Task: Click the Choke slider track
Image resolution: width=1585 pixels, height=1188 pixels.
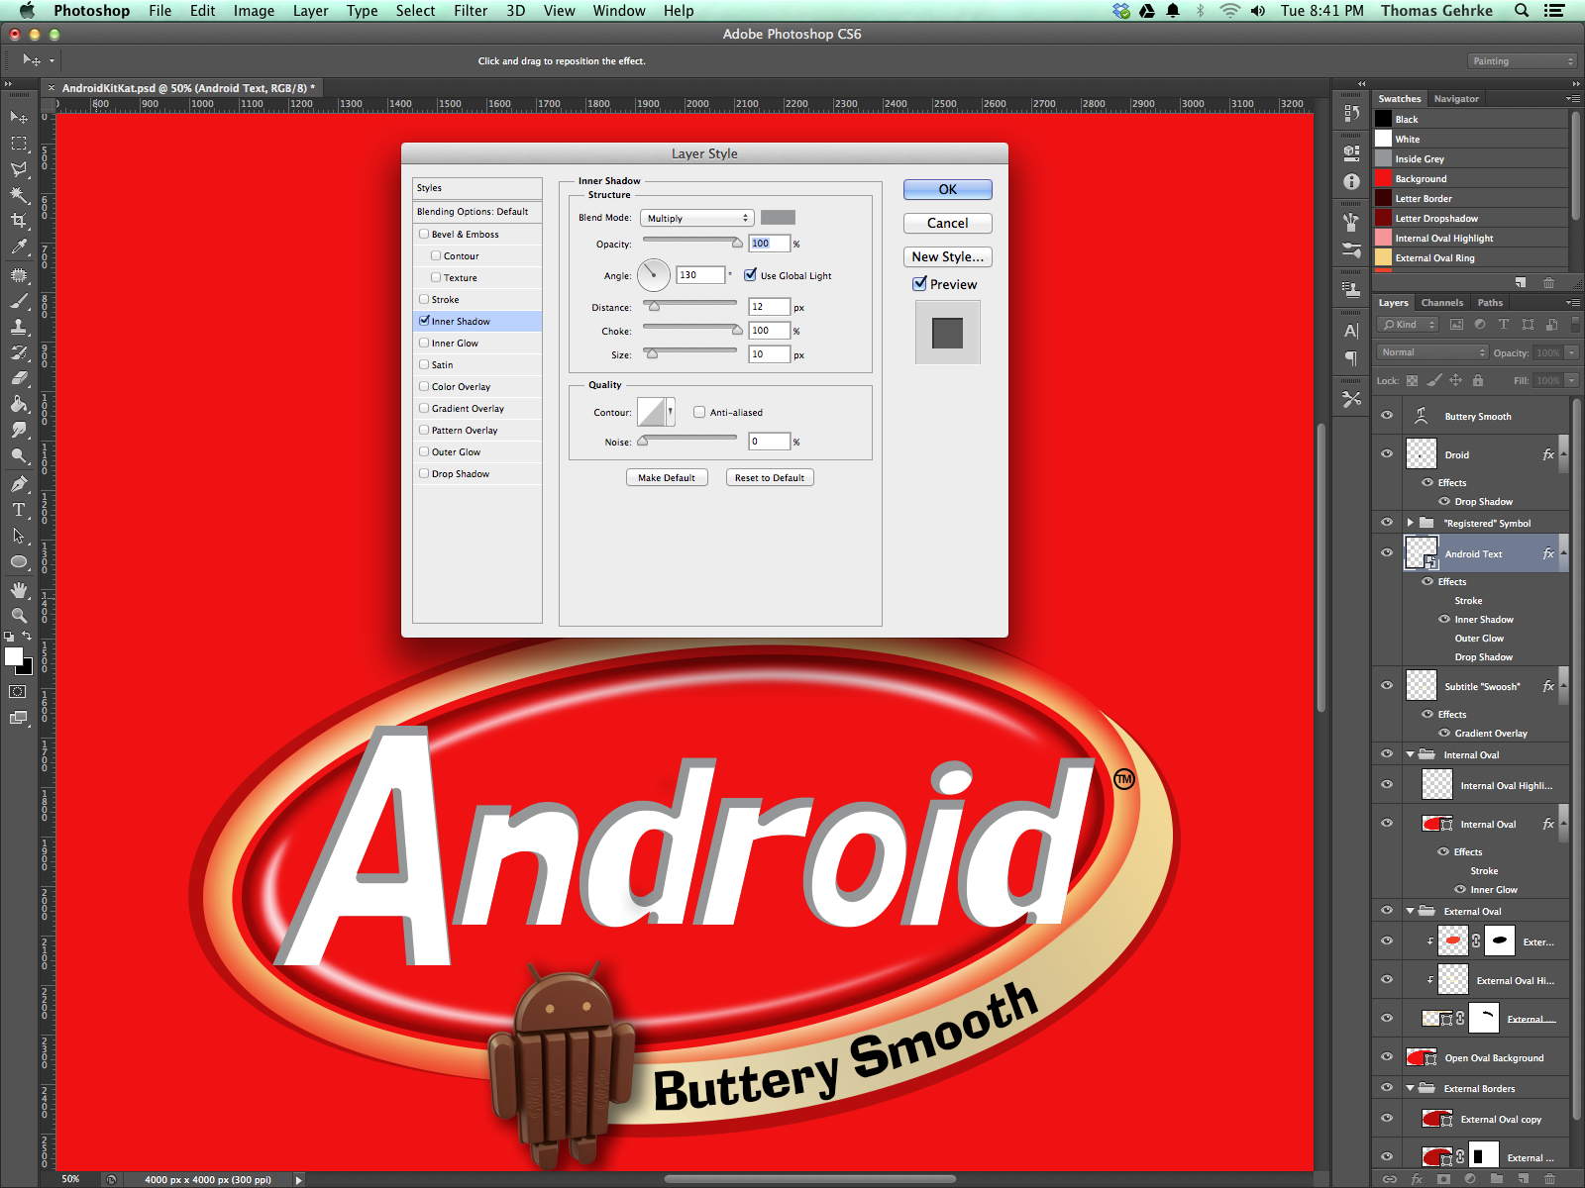Action: [x=689, y=327]
